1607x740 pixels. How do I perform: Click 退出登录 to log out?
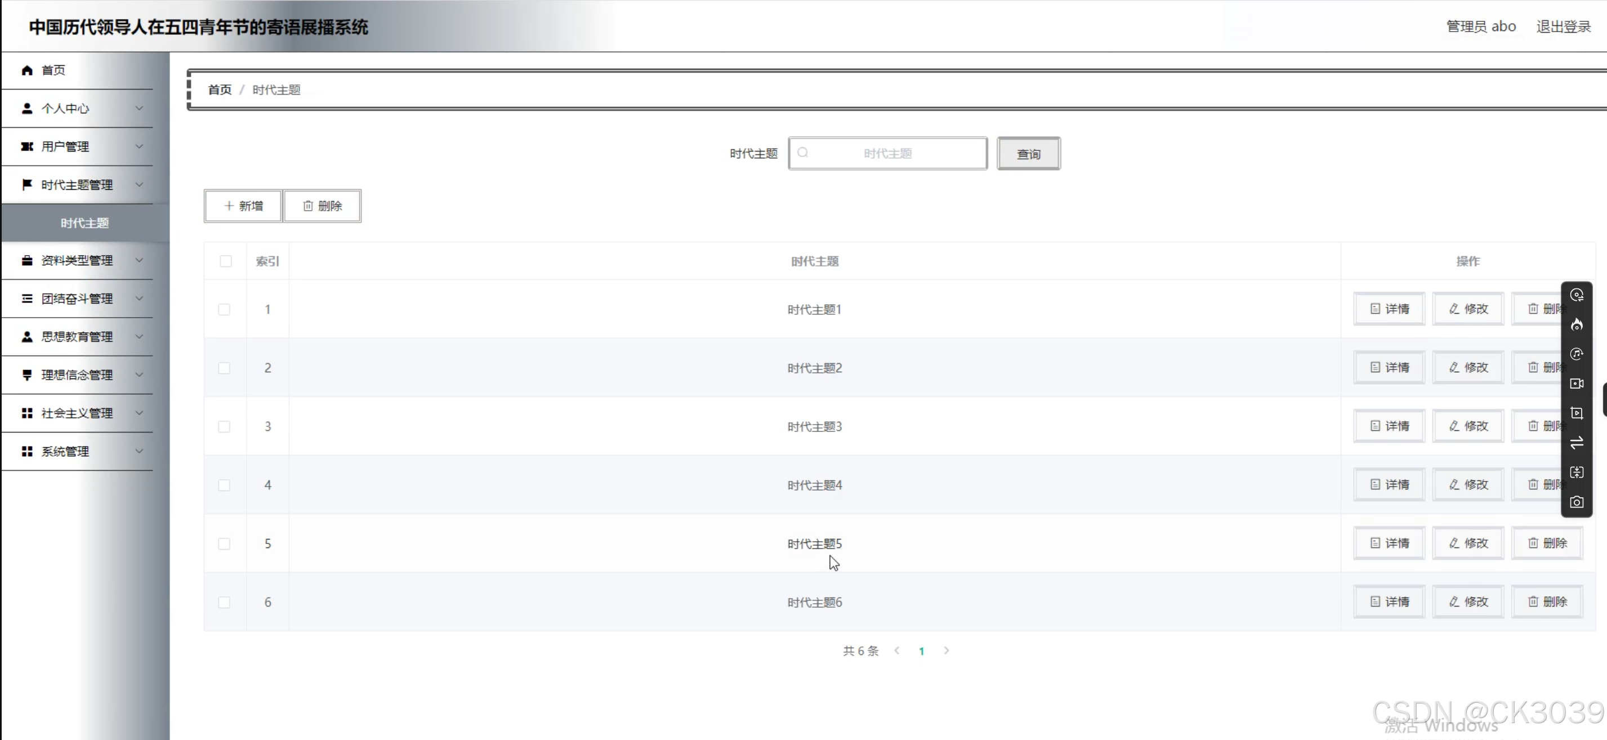1563,27
